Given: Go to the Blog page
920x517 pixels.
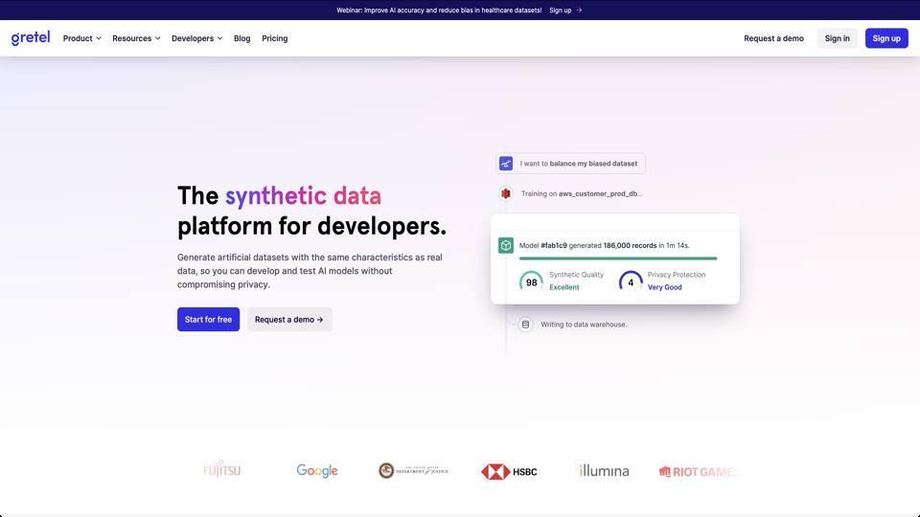Looking at the screenshot, I should [241, 38].
